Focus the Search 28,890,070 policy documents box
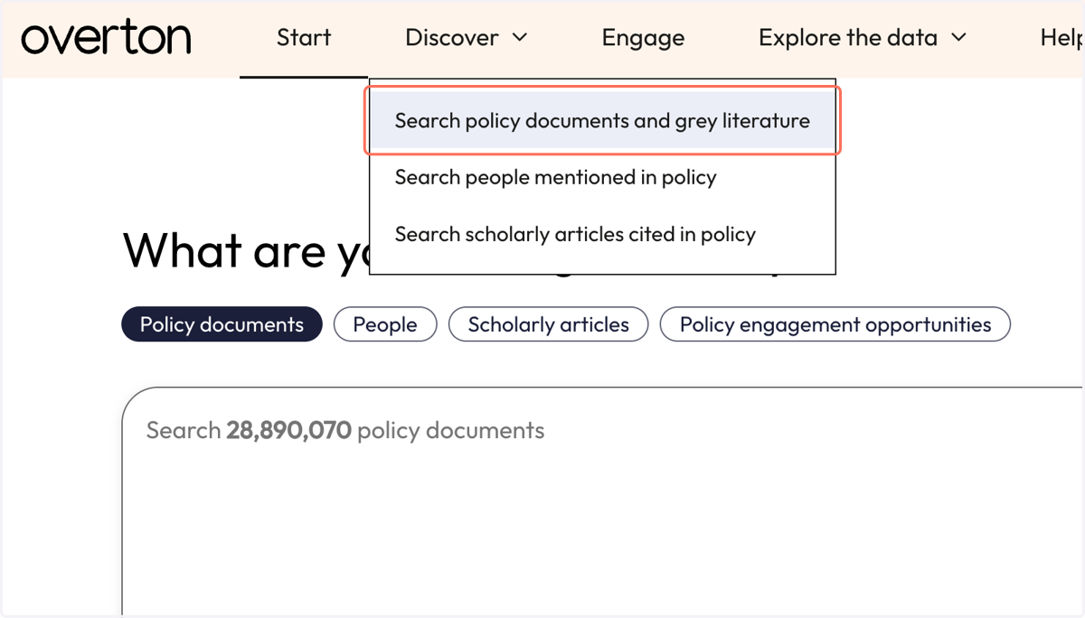The image size is (1085, 618). point(602,501)
